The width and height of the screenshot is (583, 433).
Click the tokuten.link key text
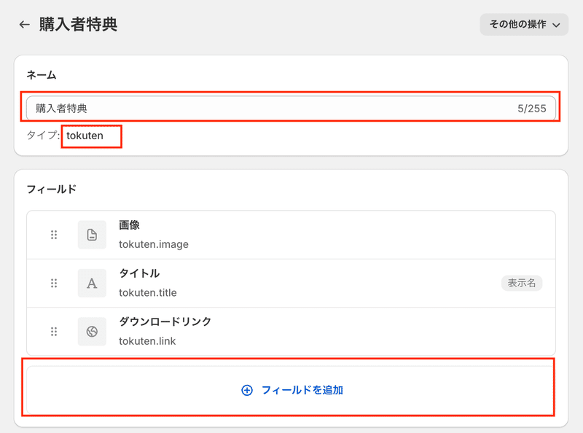(x=147, y=341)
